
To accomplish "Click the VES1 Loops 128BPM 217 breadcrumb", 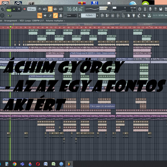I will coord(32,21).
